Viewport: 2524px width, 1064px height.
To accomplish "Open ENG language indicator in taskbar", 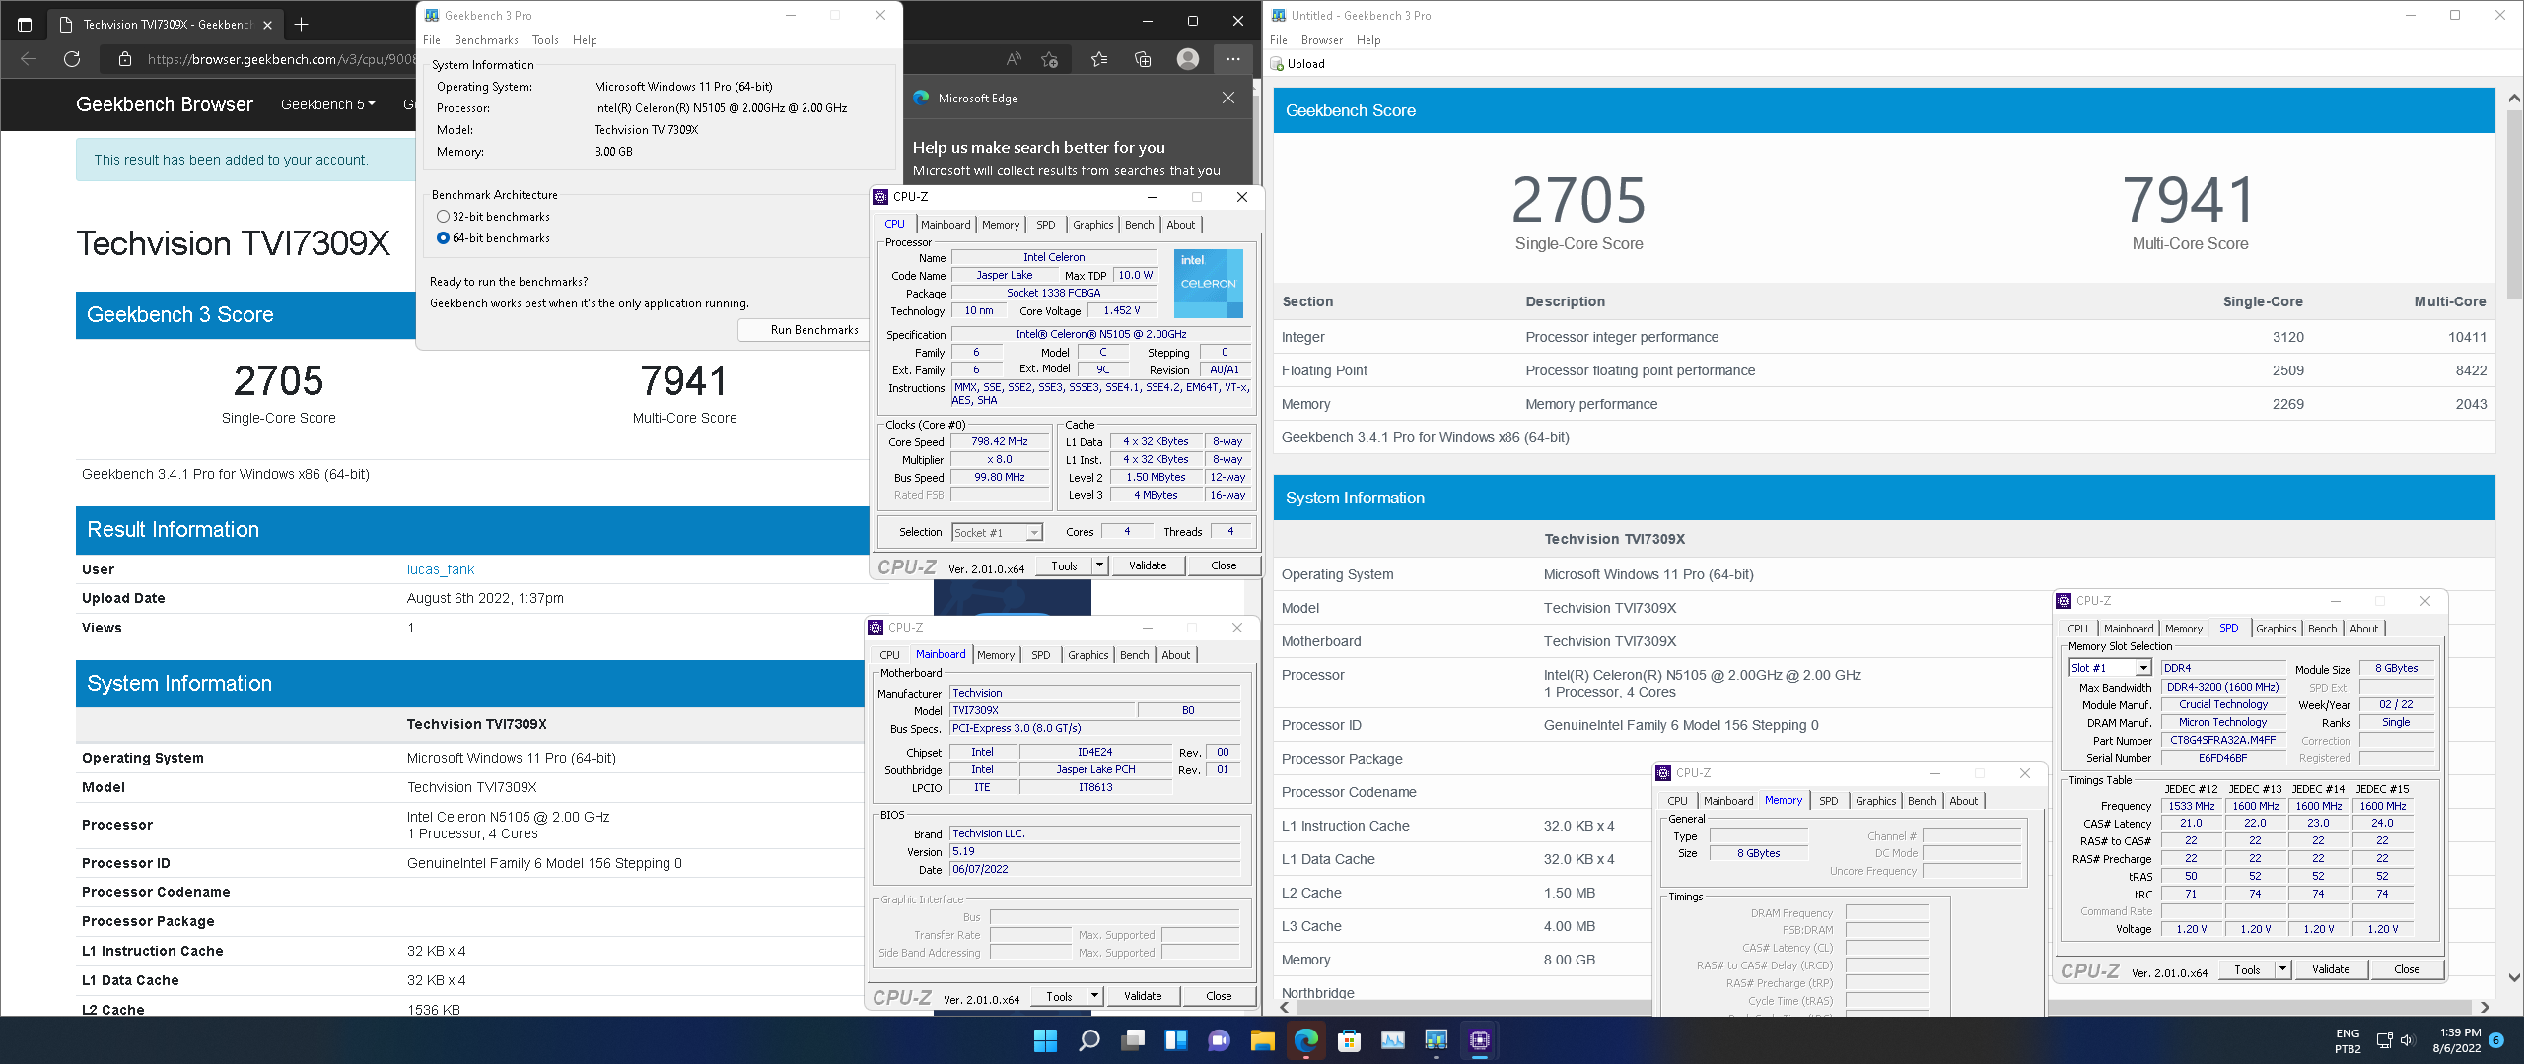I will tap(2348, 1040).
